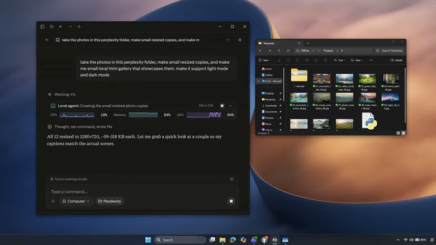This screenshot has height=245, width=436.
Task: Select the 09_night_sky_4k.jpg thumbnail
Action: (x=390, y=98)
